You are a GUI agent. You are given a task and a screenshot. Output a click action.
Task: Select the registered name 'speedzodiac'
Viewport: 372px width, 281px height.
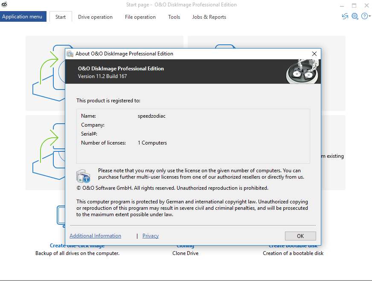coord(151,116)
